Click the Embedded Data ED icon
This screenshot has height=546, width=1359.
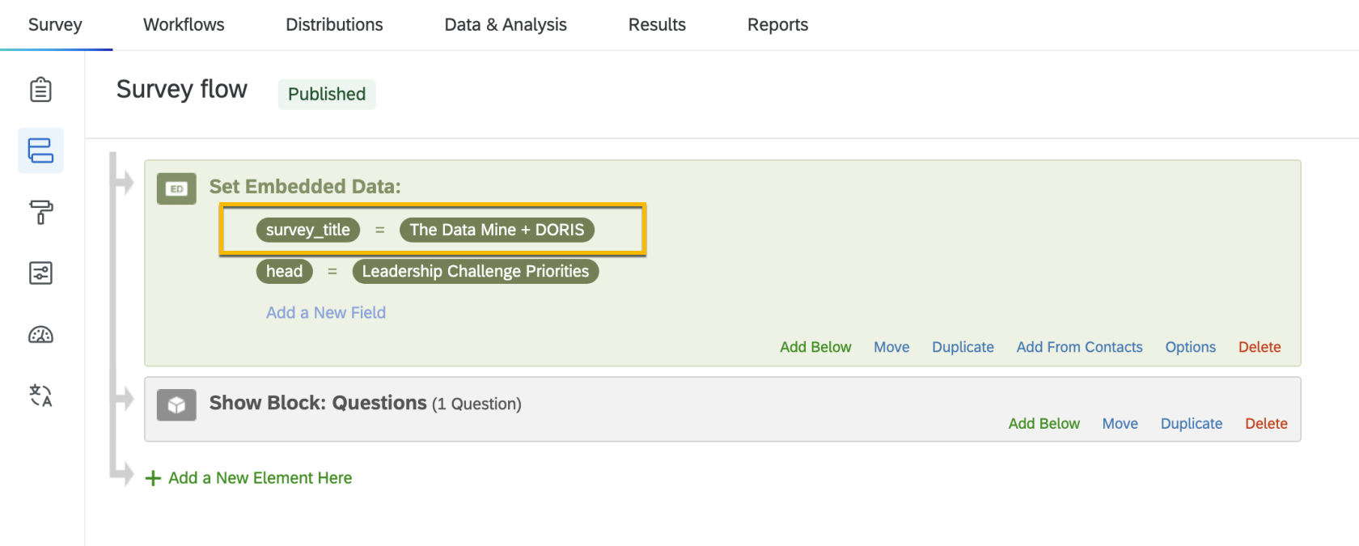tap(176, 188)
